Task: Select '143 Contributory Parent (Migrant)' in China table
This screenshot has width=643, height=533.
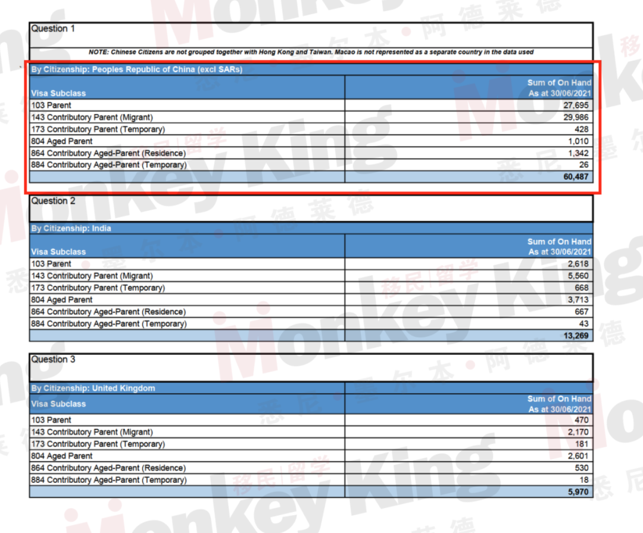Action: [x=92, y=117]
